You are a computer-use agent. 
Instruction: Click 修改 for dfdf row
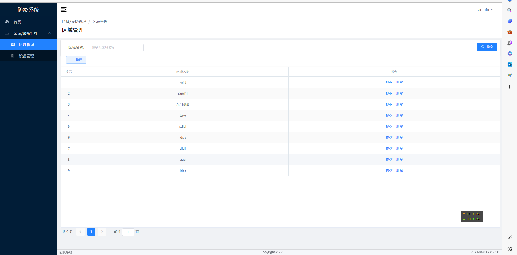tap(389, 148)
